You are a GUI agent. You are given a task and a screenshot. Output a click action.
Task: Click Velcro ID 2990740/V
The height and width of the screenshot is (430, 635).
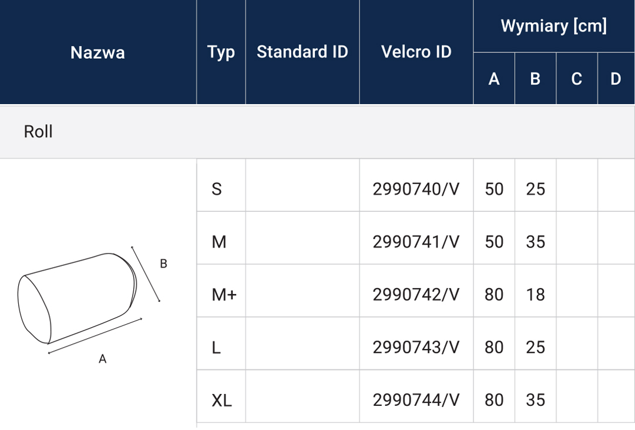[x=416, y=189]
